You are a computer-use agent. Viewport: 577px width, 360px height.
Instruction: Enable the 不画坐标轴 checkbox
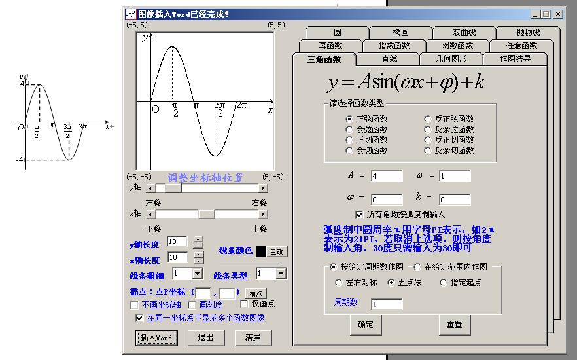(x=135, y=304)
